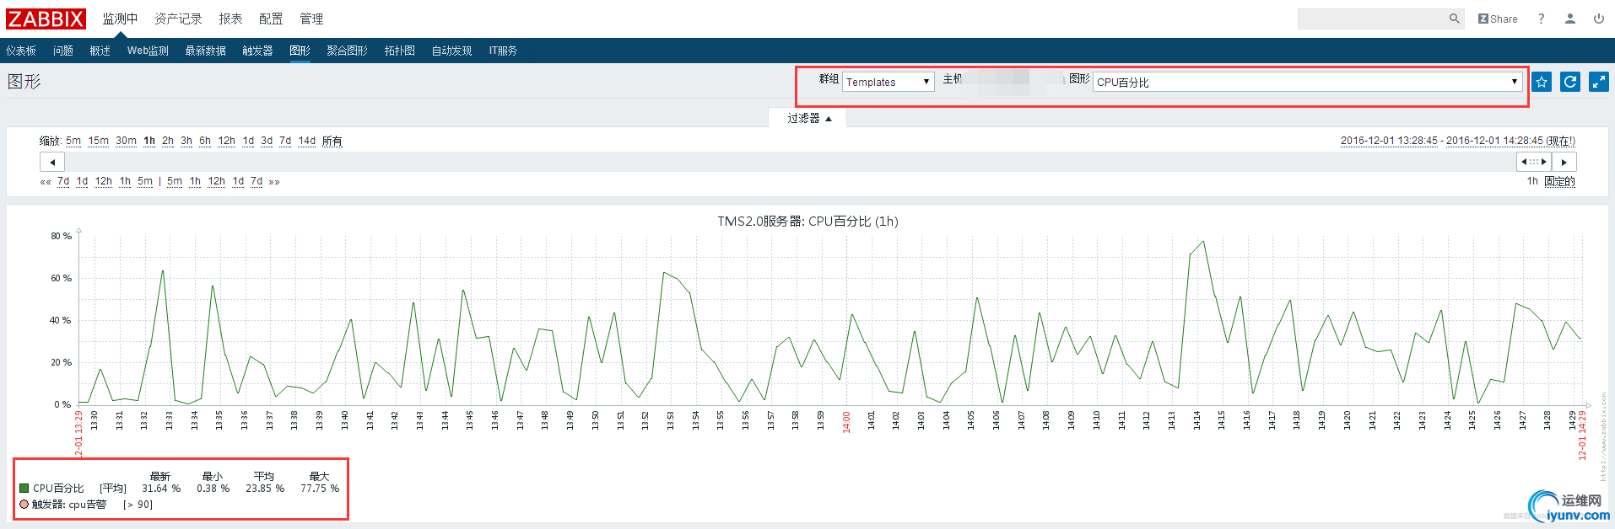Go to 自动发现 submenu
The width and height of the screenshot is (1615, 529).
coord(452,51)
